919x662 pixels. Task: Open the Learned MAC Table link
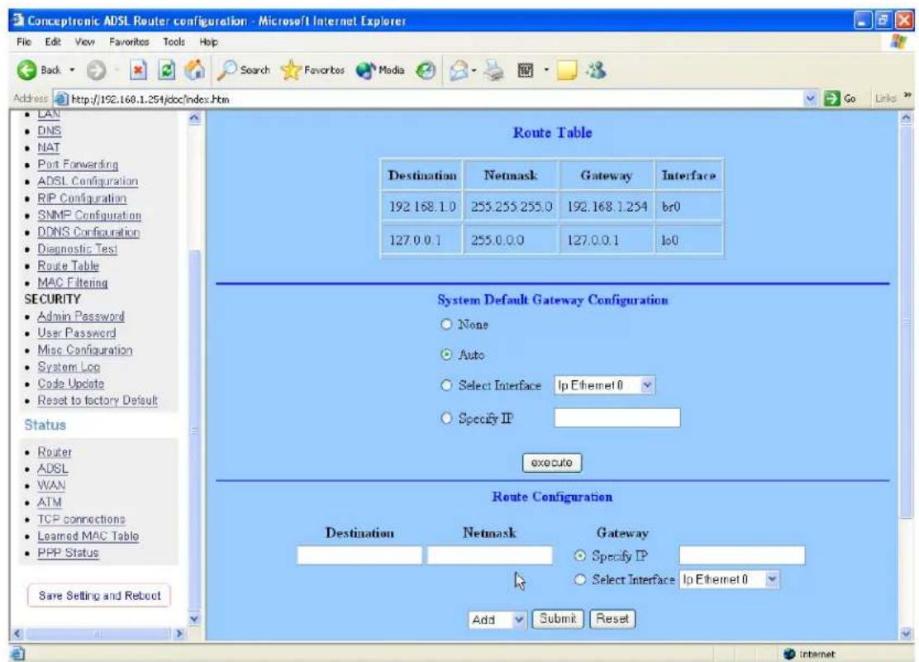pyautogui.click(x=88, y=536)
